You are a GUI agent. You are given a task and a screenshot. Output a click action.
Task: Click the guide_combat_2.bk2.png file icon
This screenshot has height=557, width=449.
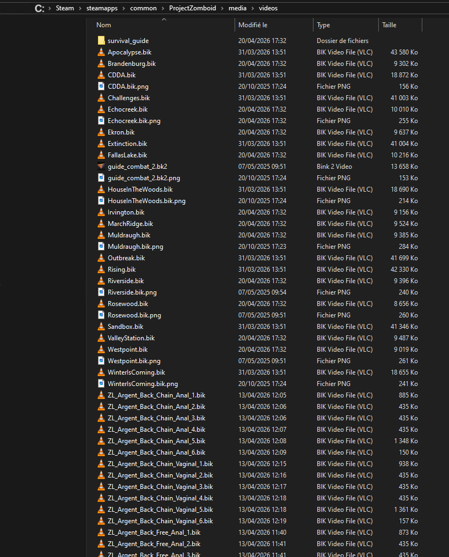tap(101, 178)
